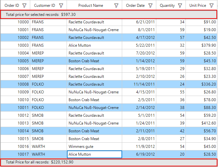The image size is (218, 167).
Task: Click the order date 11/9/2012
Action: (139, 147)
